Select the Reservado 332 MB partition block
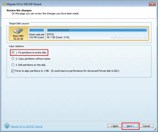Image resolution: width=158 pixels, height=132 pixels. (37, 34)
